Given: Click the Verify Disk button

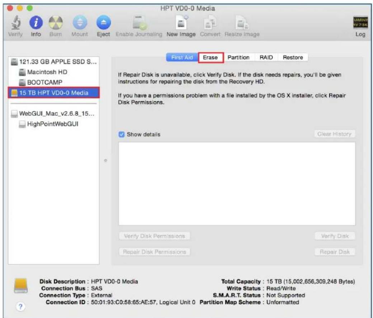Looking at the screenshot, I should click(335, 236).
